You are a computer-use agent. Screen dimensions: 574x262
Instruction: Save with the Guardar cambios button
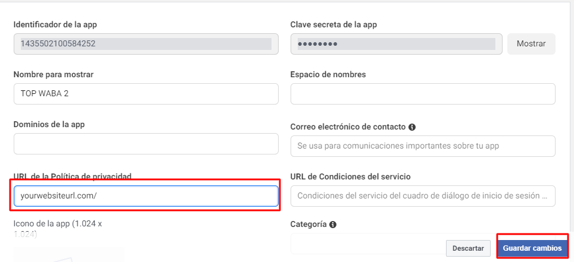point(532,248)
